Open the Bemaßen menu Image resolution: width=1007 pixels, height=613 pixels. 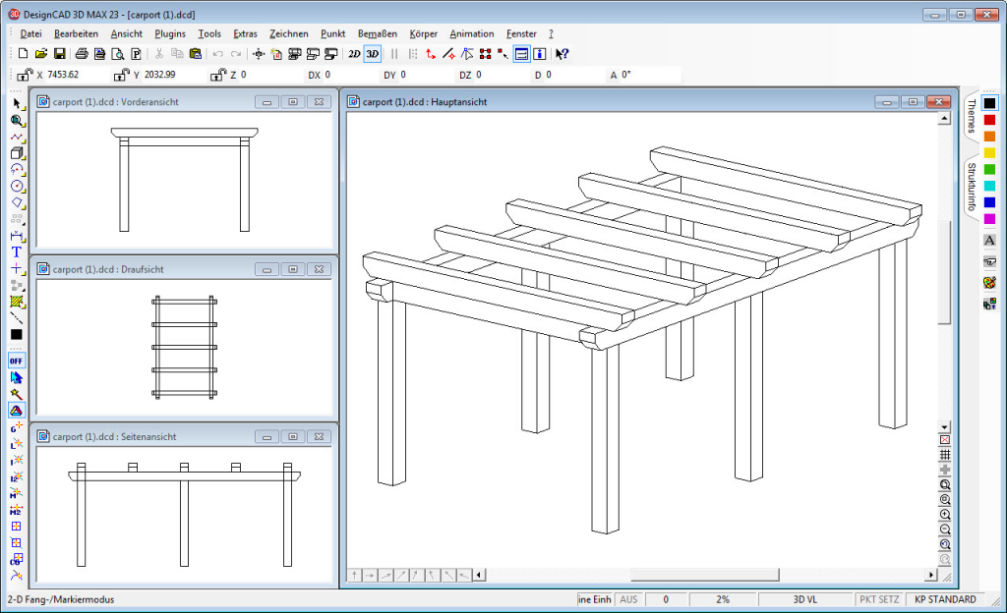click(377, 33)
